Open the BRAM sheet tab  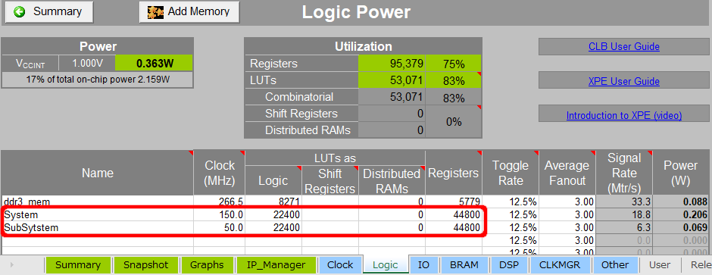[465, 265]
